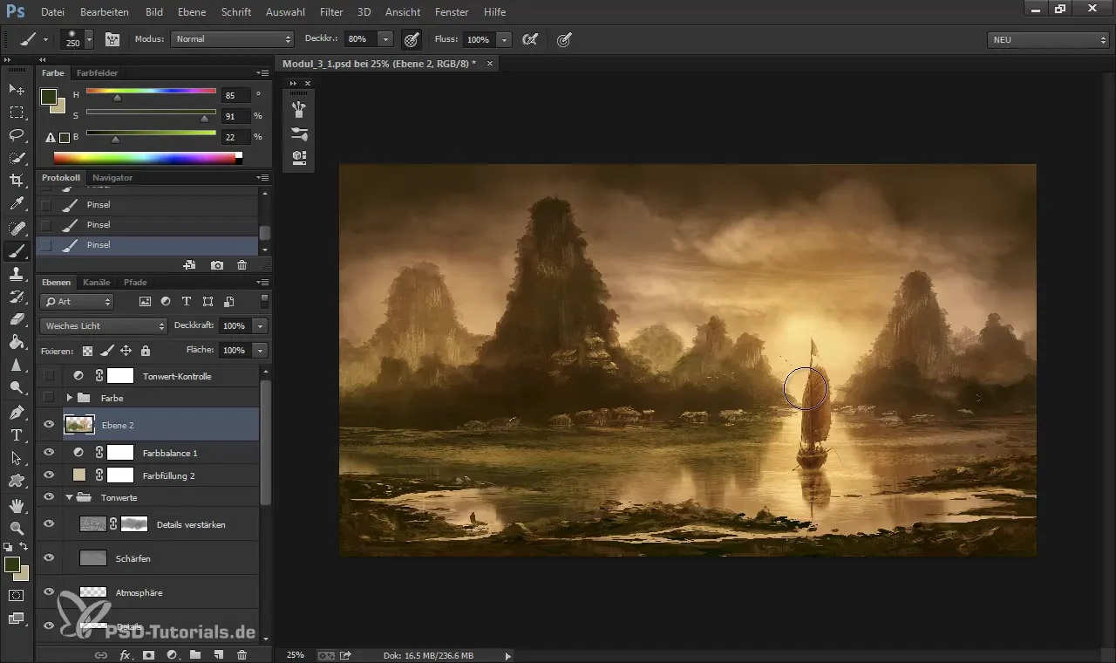
Task: Hide the Tonwerte group
Action: [x=49, y=497]
